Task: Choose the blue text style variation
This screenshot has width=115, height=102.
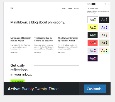Action: (104, 28)
